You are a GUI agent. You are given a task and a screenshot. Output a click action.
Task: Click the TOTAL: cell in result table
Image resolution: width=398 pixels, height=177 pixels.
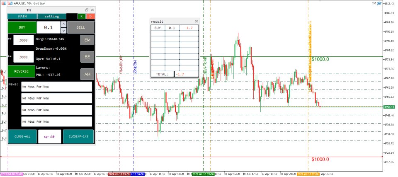point(162,74)
